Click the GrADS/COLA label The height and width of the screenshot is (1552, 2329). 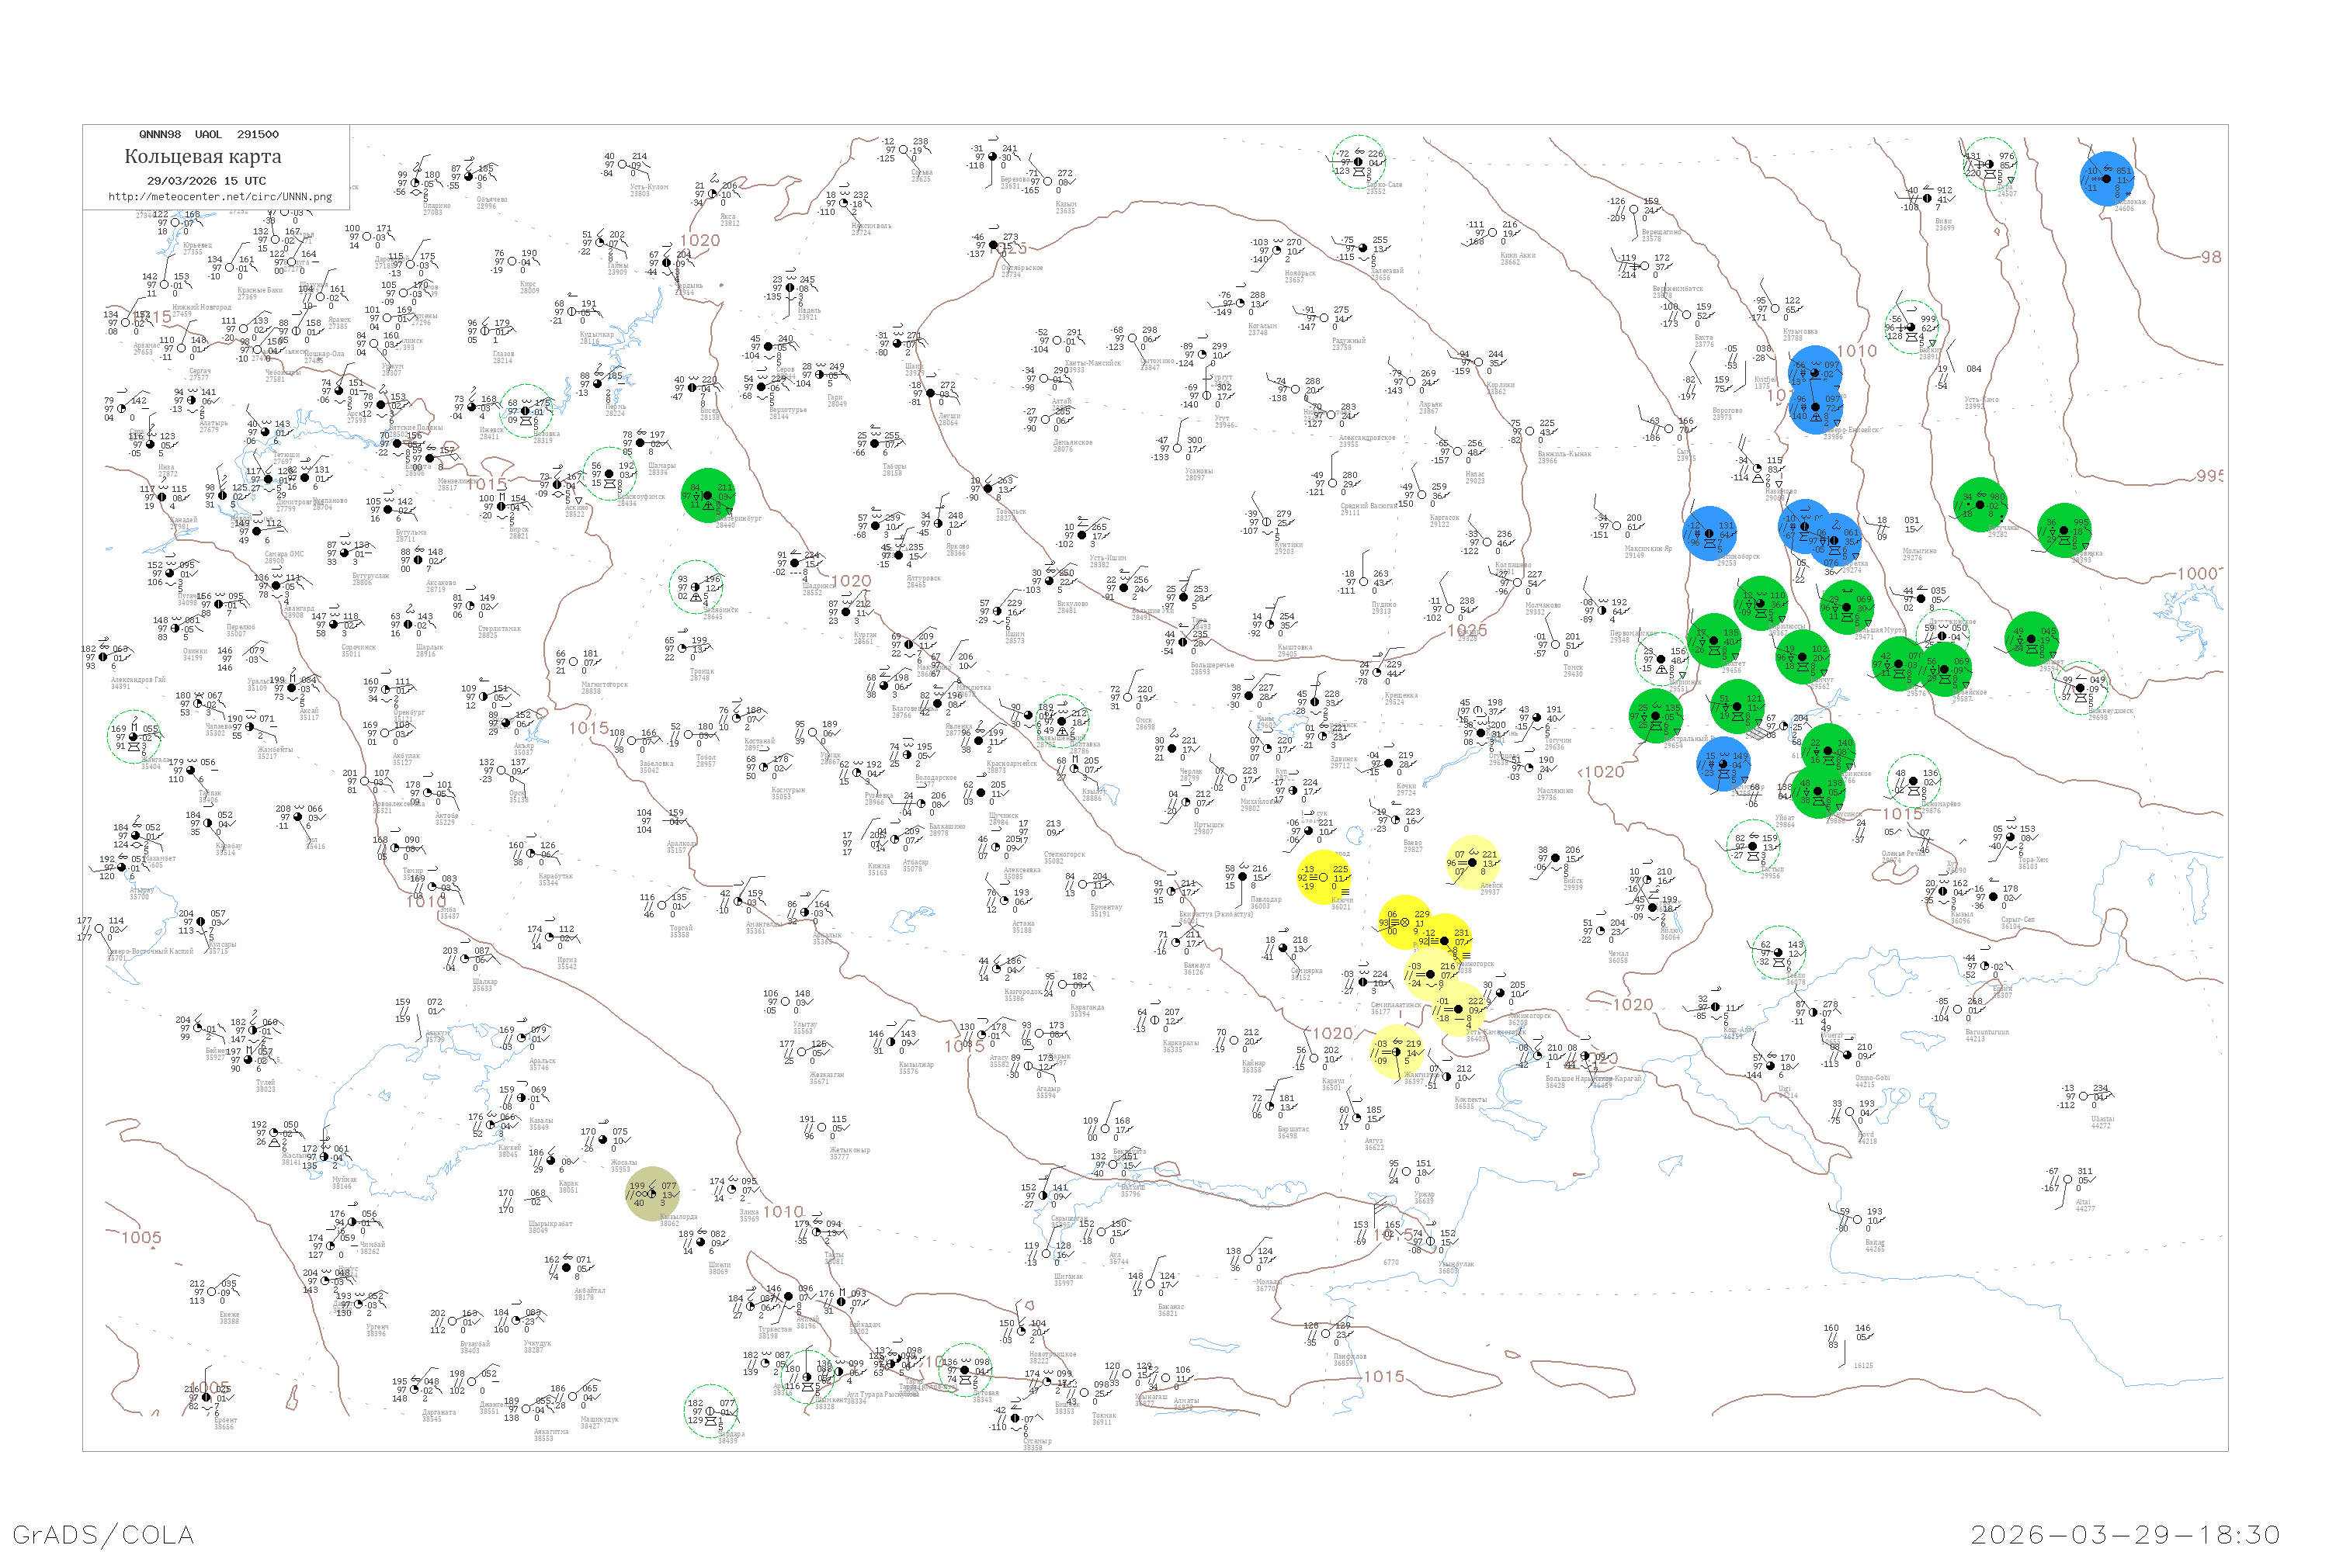point(103,1534)
